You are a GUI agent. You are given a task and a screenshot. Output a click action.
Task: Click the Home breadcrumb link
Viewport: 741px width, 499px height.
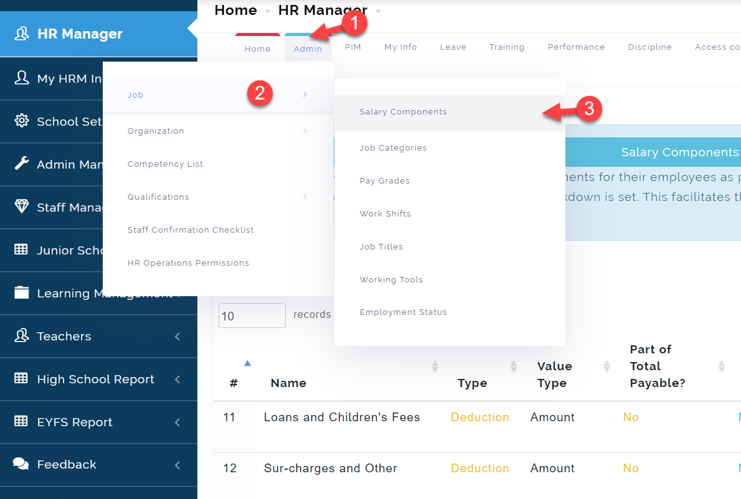(236, 11)
